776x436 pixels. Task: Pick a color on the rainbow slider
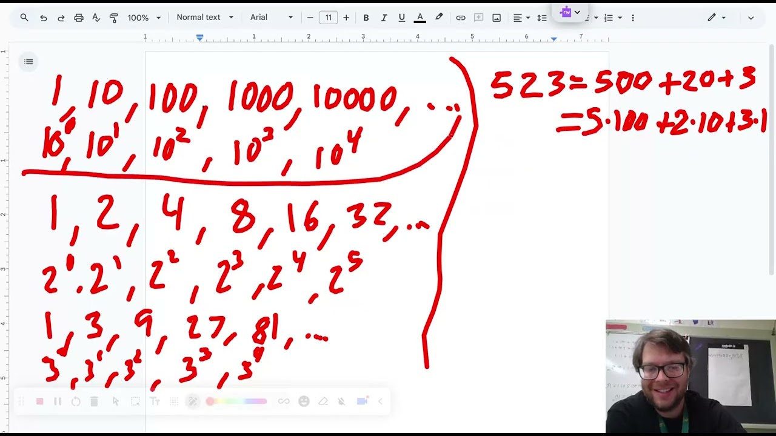(x=236, y=401)
